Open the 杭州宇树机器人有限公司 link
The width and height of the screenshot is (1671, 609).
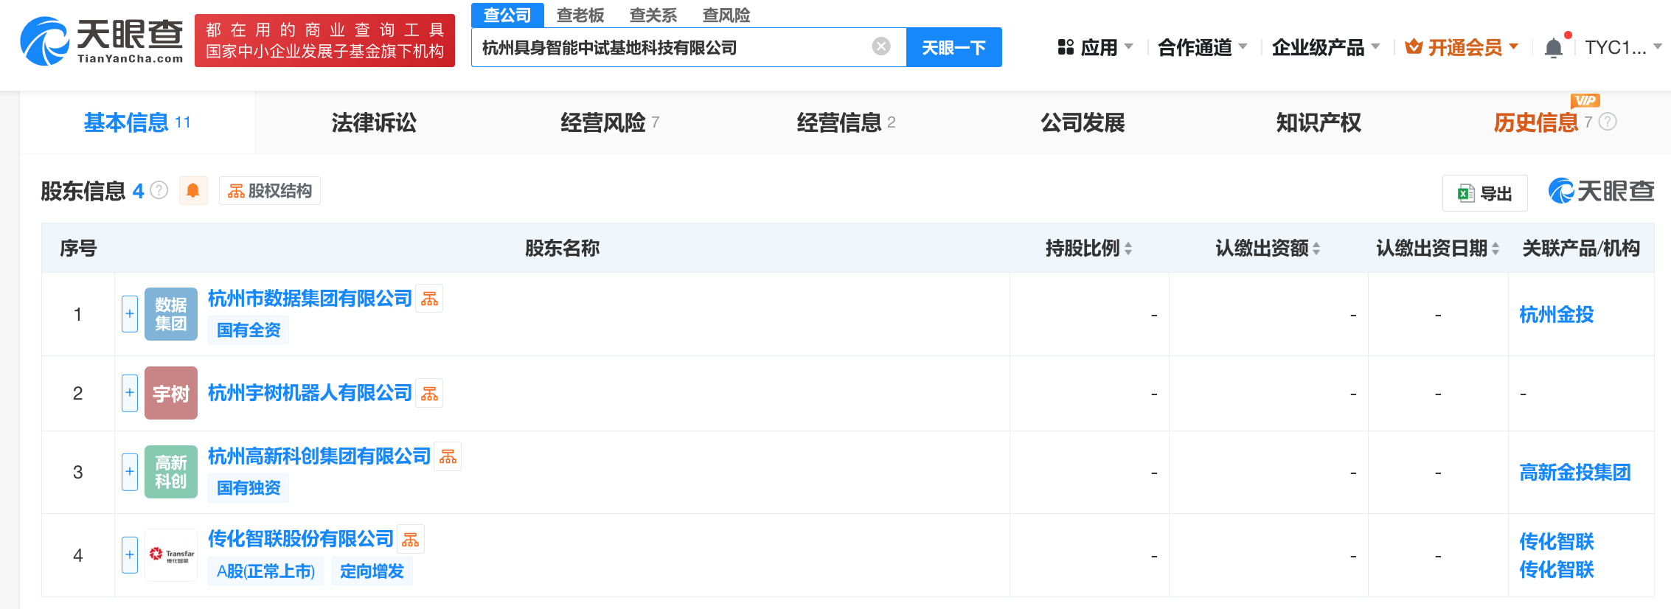pyautogui.click(x=310, y=393)
